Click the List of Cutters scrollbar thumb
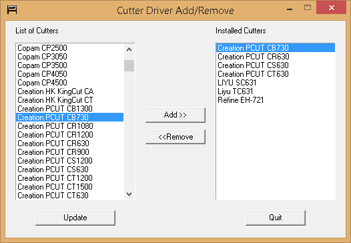The height and width of the screenshot is (243, 351). point(129,65)
